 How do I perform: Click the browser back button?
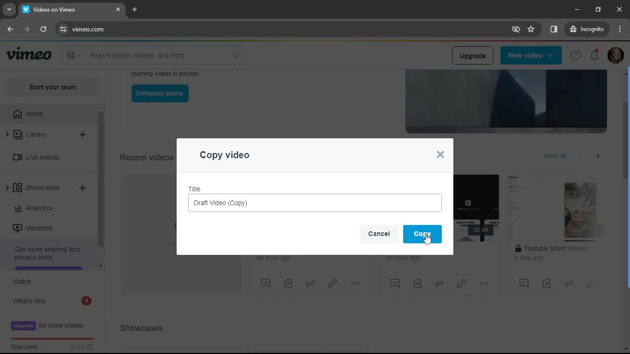pyautogui.click(x=10, y=29)
